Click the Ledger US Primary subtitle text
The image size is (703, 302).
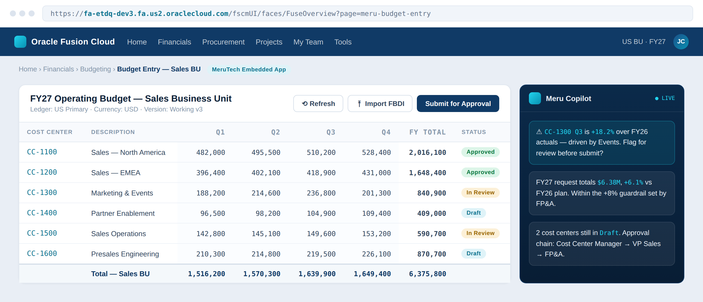point(116,110)
